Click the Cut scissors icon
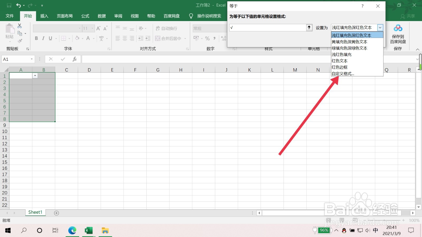The image size is (422, 237). coord(20,26)
